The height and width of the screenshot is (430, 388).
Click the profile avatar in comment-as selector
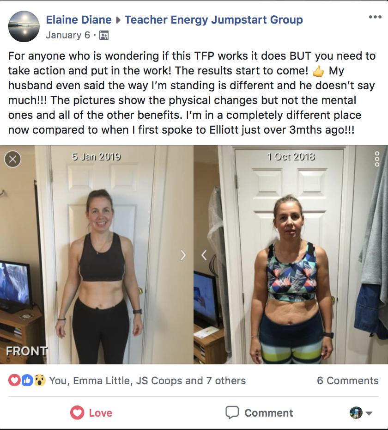point(356,413)
